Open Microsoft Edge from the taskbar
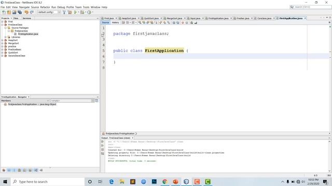The height and width of the screenshot is (186, 332). click(112, 181)
